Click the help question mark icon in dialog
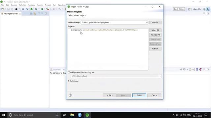This screenshot has height=118, width=211. click(70, 95)
